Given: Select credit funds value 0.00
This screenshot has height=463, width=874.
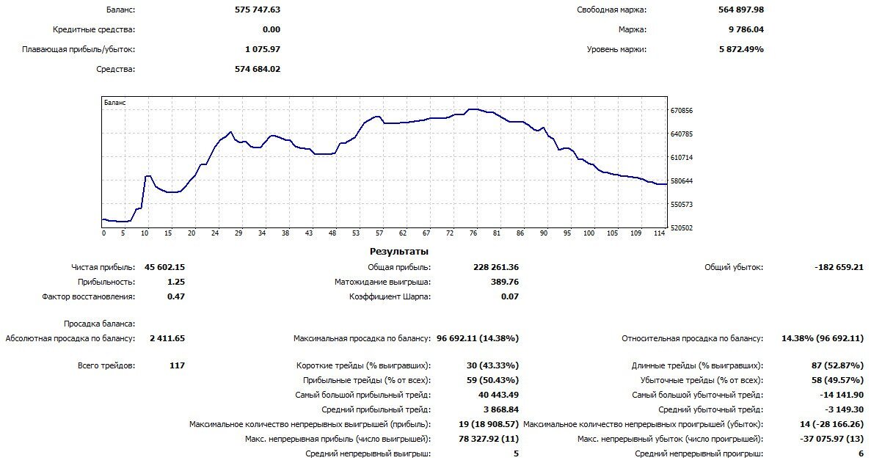Looking at the screenshot, I should click(x=272, y=29).
